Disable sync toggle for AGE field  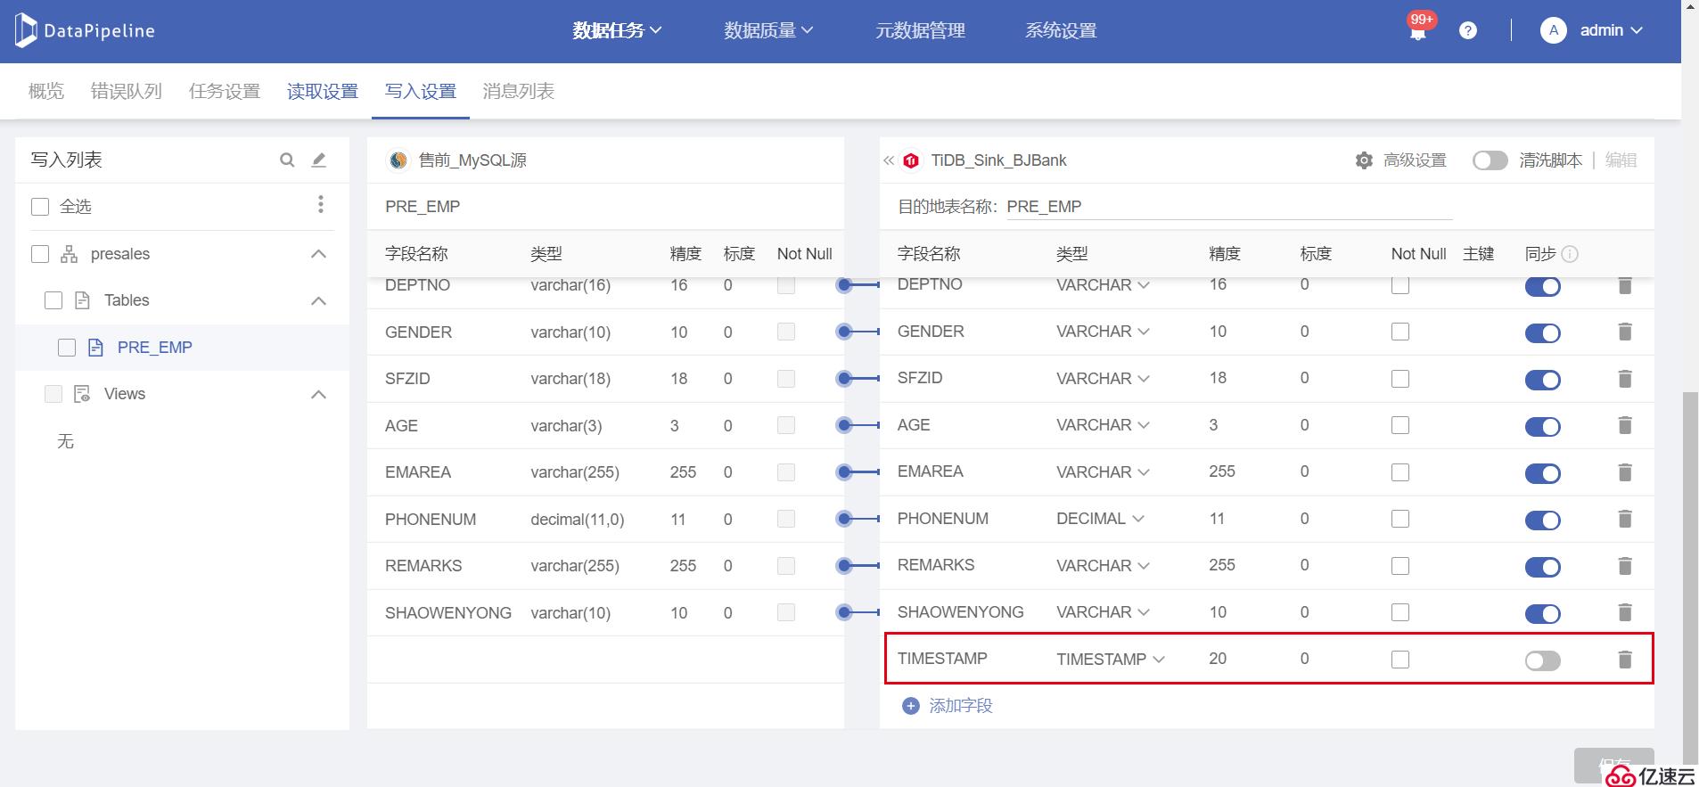[x=1543, y=427]
